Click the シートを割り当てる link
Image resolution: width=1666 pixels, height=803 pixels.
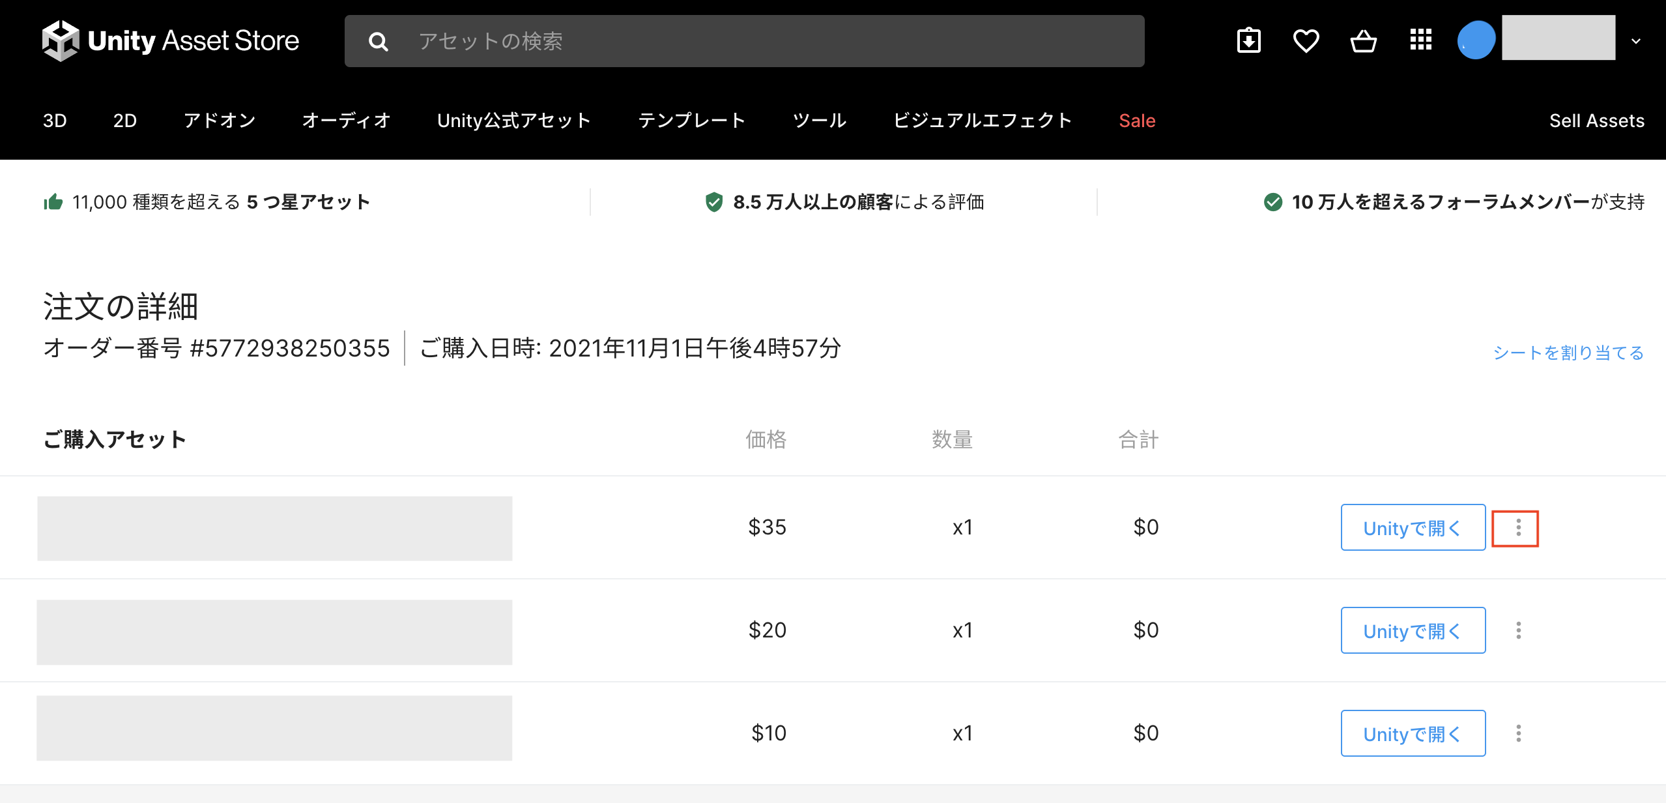(x=1568, y=353)
